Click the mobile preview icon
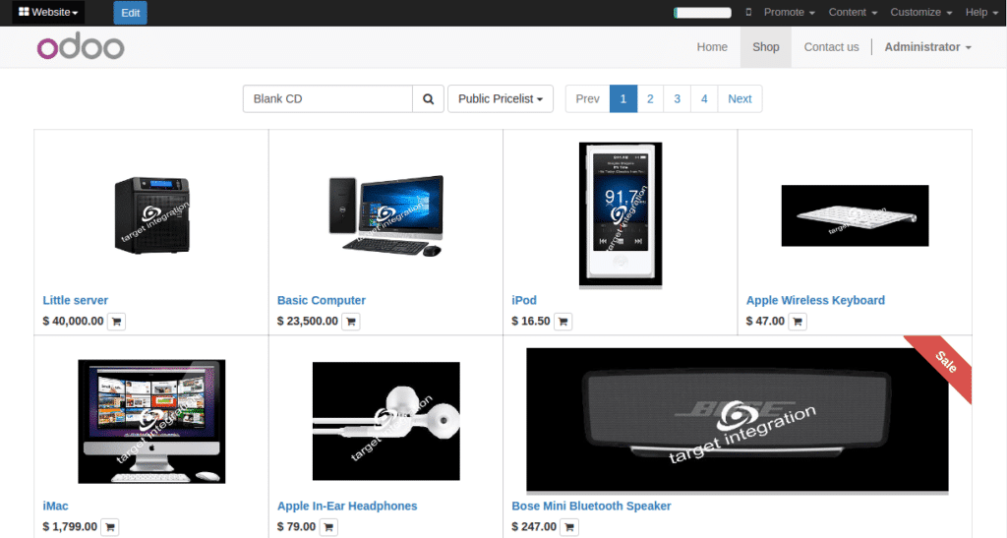 (x=748, y=12)
